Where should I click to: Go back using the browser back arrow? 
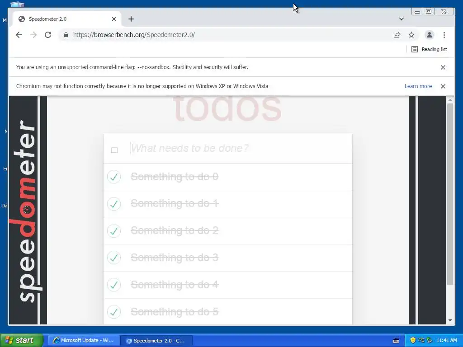pyautogui.click(x=19, y=35)
